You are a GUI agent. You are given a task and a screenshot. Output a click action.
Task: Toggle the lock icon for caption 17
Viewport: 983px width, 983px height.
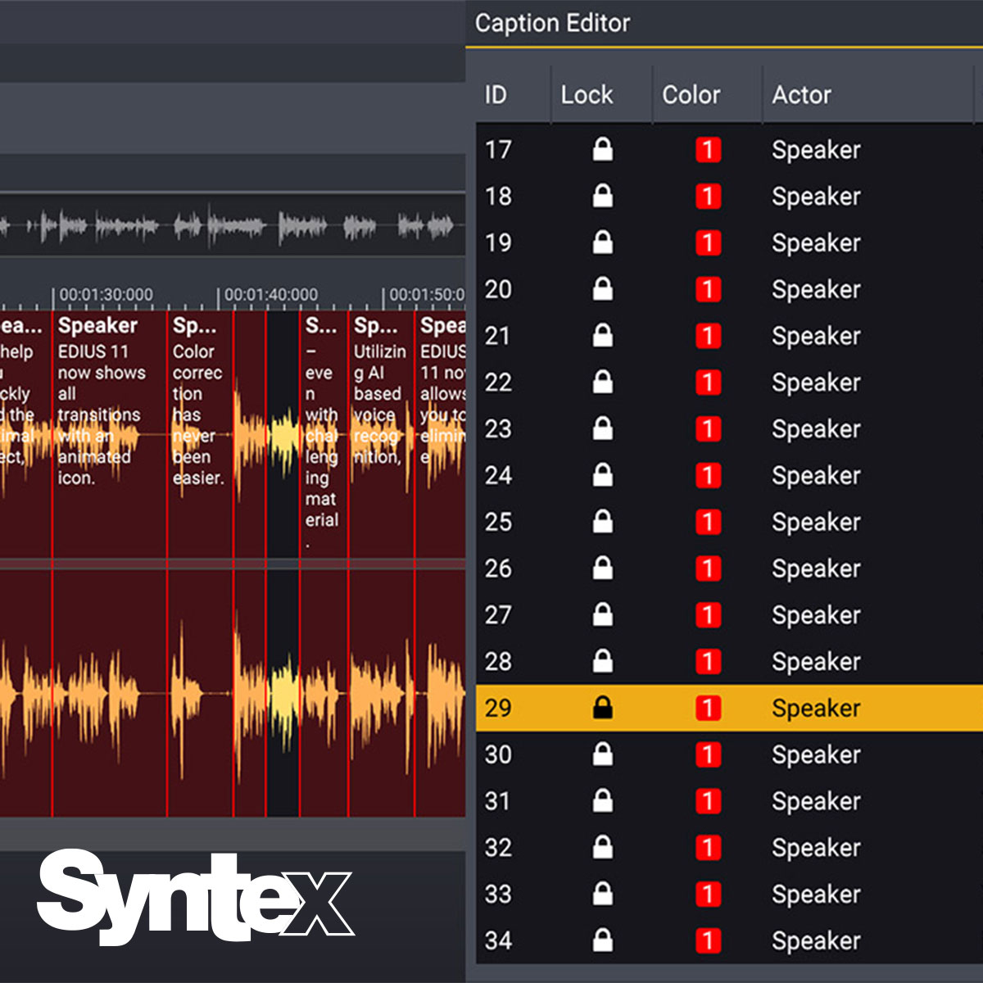coord(602,150)
